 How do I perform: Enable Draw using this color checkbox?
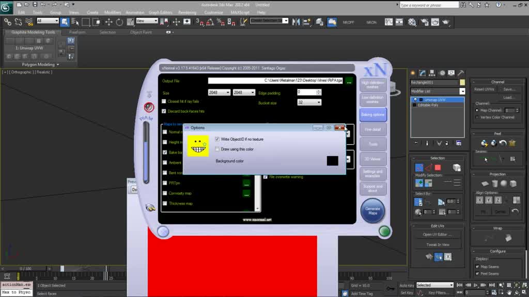point(217,149)
